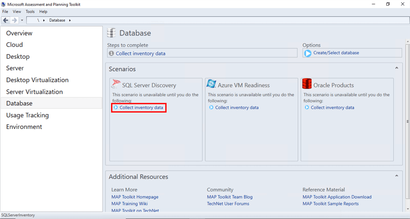
Task: Click the Scenarios section heading
Action: tap(122, 69)
